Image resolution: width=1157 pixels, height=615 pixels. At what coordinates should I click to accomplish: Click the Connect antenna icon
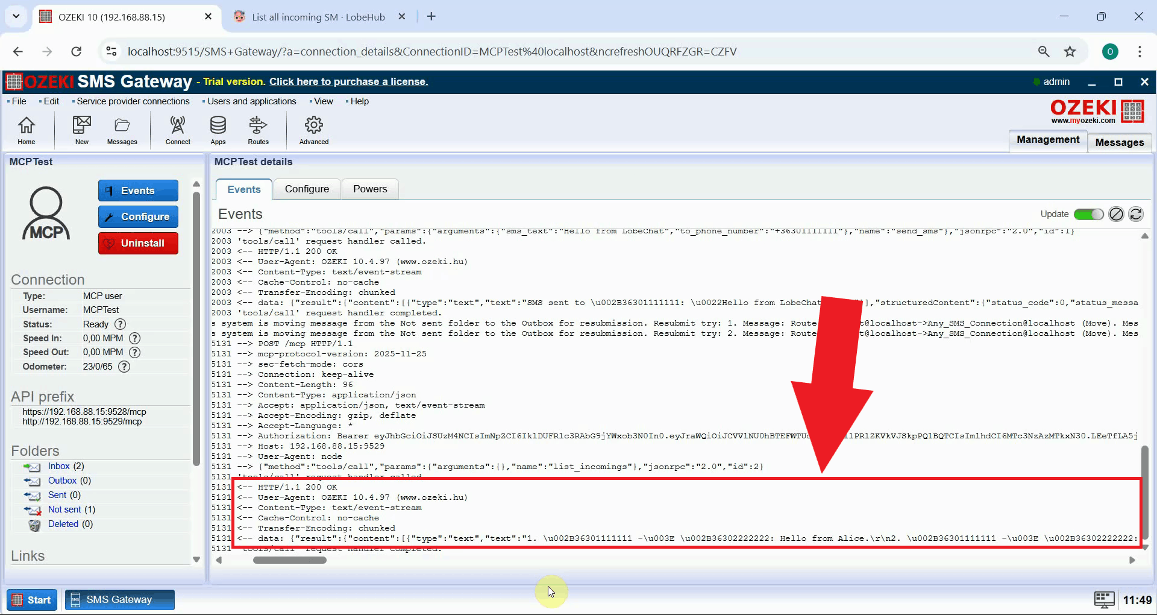[x=178, y=130]
